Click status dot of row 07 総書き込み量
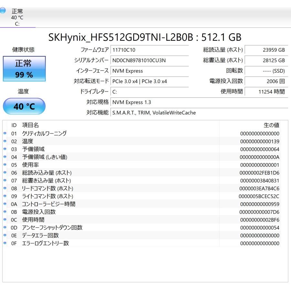Screen dimensions: 291x291 (x=5, y=180)
